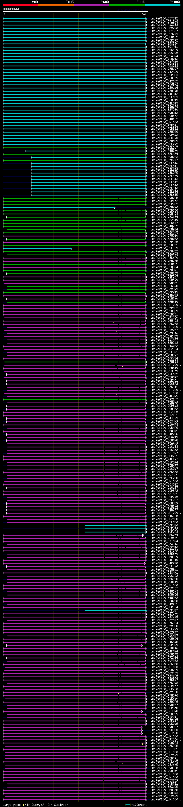Open hit UniRef100_Q50008

tap(164, 28)
